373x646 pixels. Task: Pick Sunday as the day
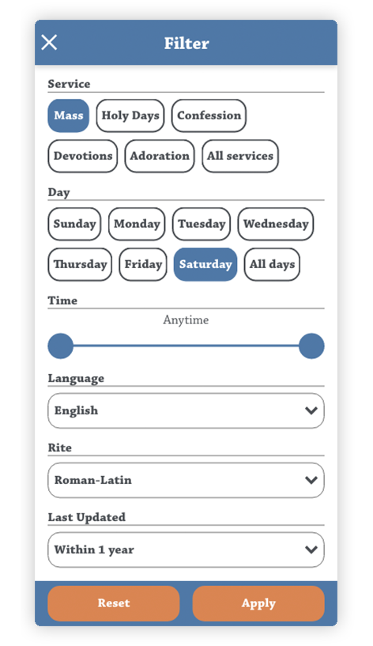[x=74, y=224]
